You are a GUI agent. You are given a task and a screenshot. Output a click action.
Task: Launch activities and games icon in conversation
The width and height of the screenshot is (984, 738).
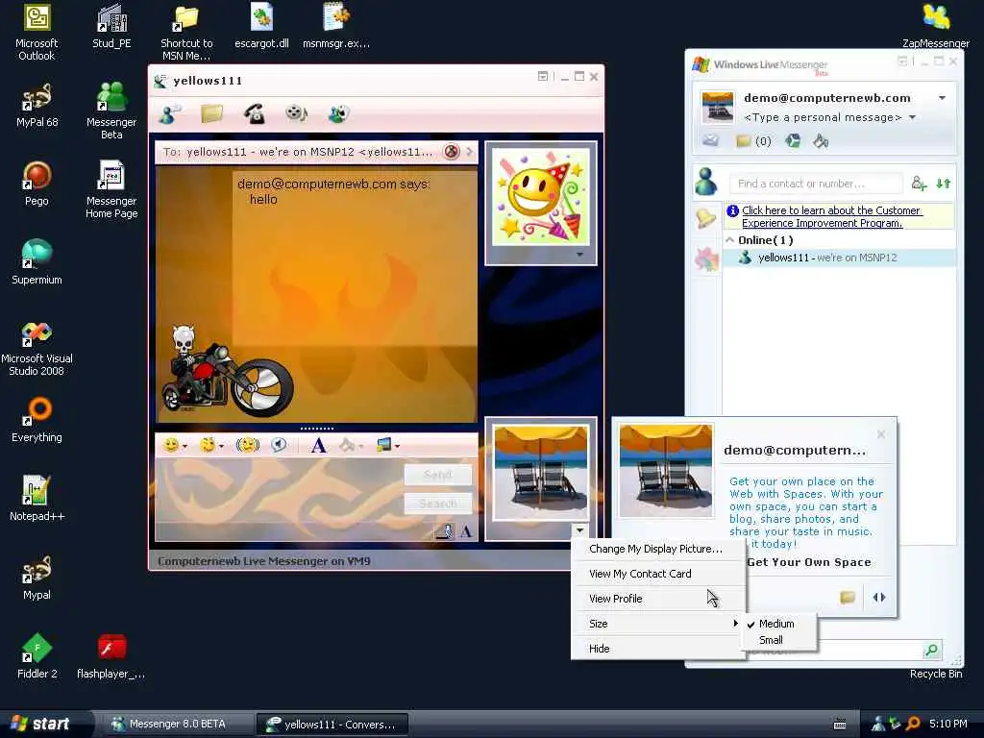[x=338, y=113]
